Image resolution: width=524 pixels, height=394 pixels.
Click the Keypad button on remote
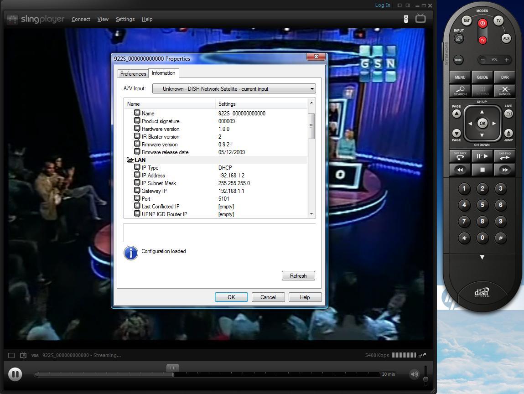482,91
